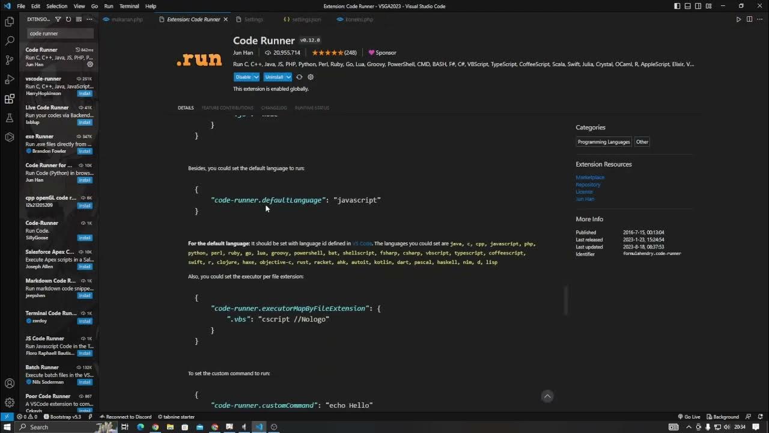Screen dimensions: 769x433
Task: Click the Other category tag
Action: [x=642, y=142]
